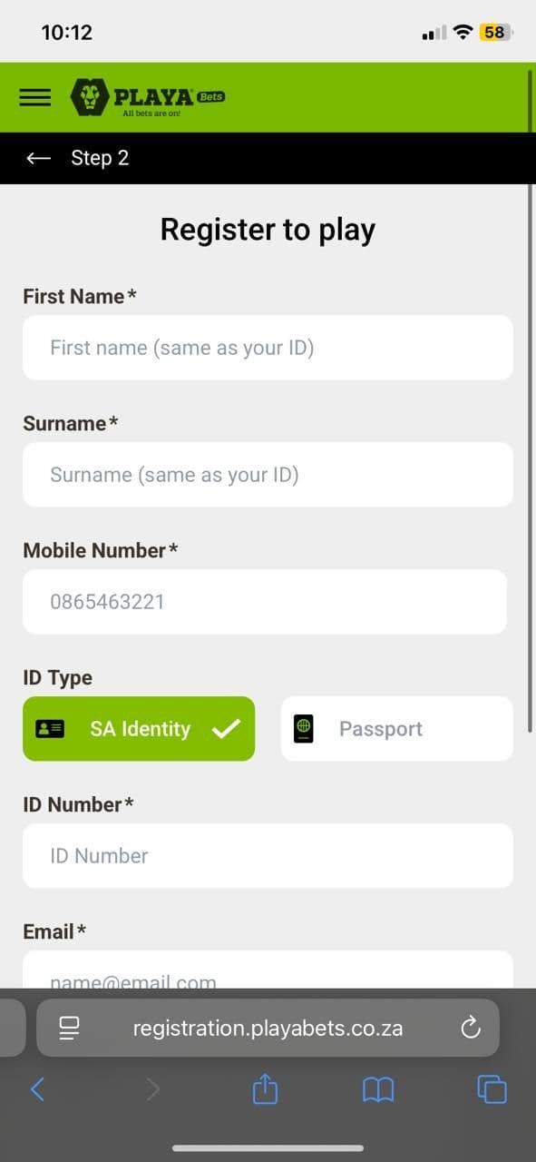Open the Safari tab switcher
Image resolution: width=536 pixels, height=1162 pixels.
491,1089
